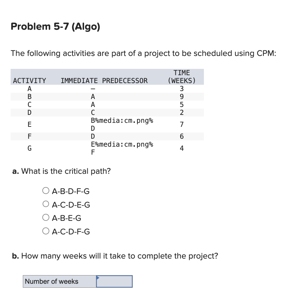Click the ACTIVITY column header
The height and width of the screenshot is (298, 284).
[x=29, y=80]
